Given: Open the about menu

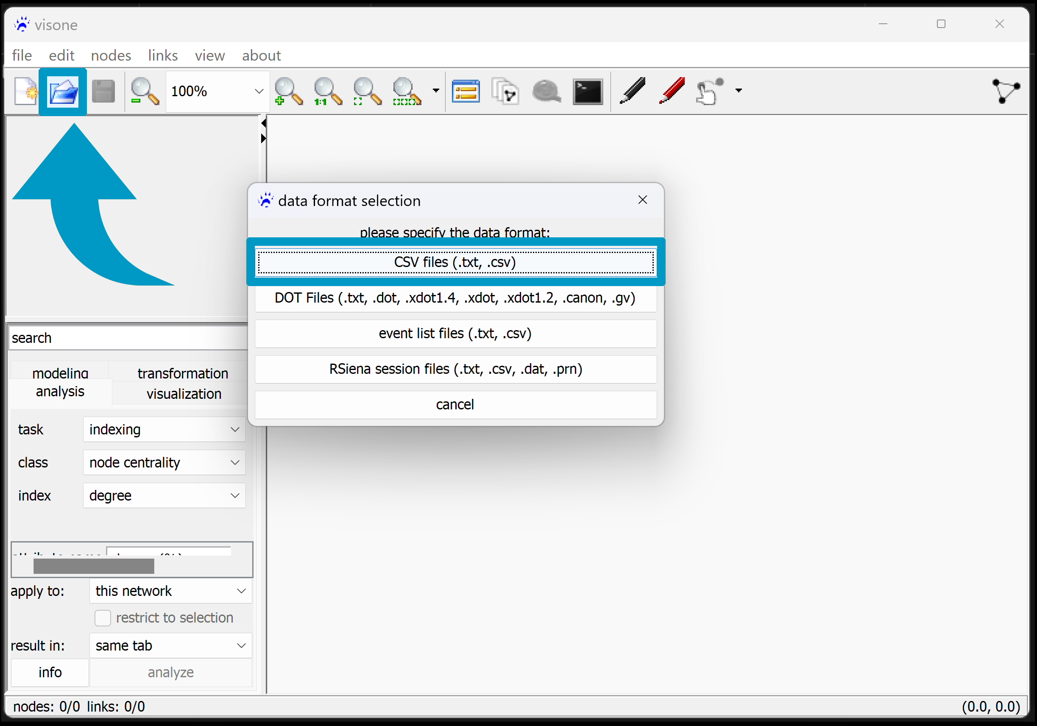Looking at the screenshot, I should click(262, 55).
